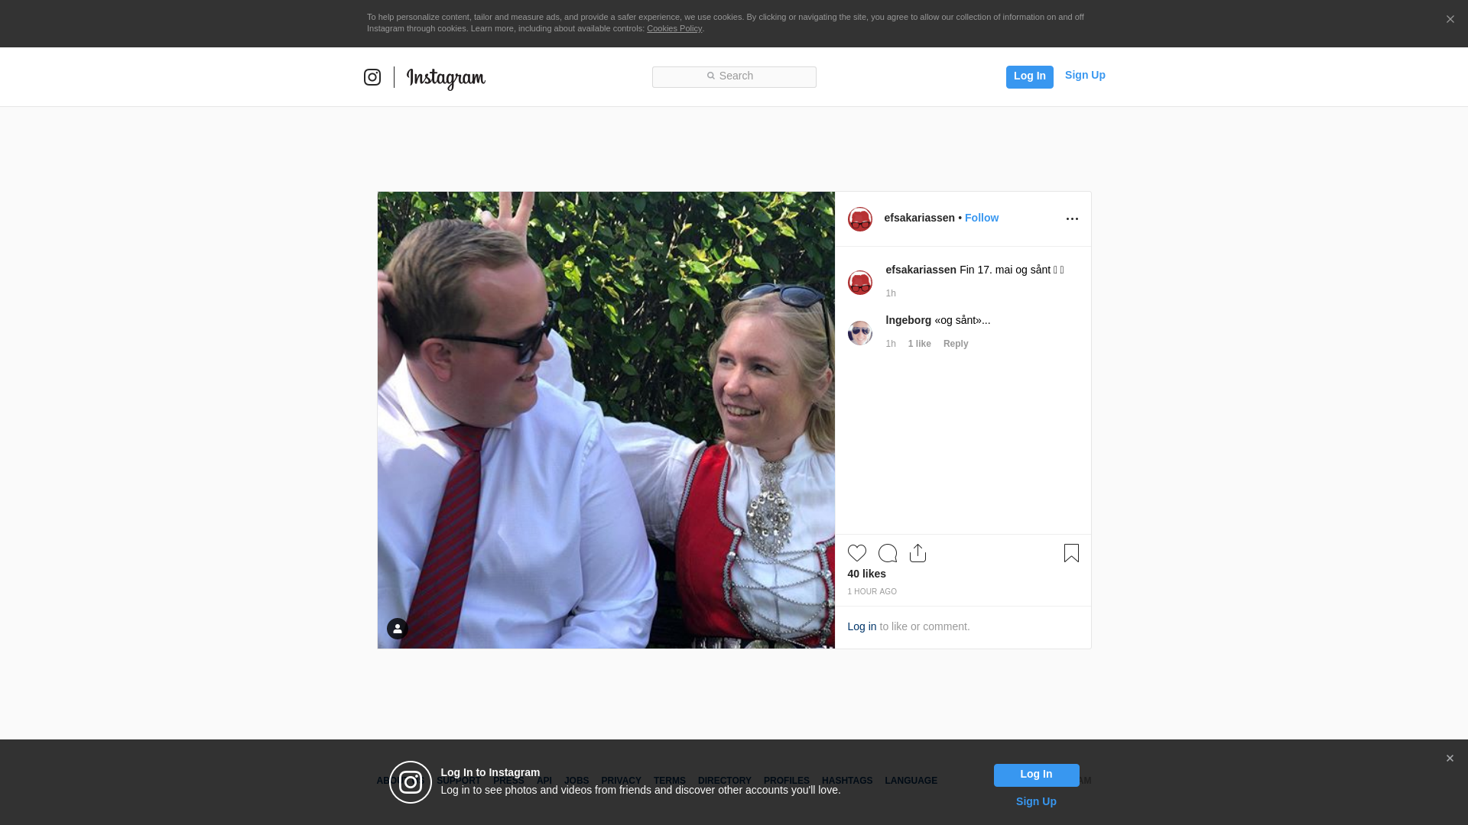1468x825 pixels.
Task: Click Log In button in bottom banner
Action: (1036, 775)
